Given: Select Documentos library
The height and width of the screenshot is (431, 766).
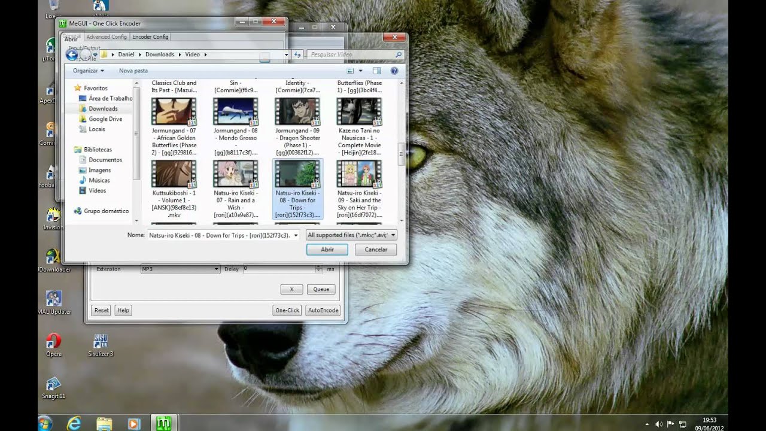Looking at the screenshot, I should pos(101,160).
